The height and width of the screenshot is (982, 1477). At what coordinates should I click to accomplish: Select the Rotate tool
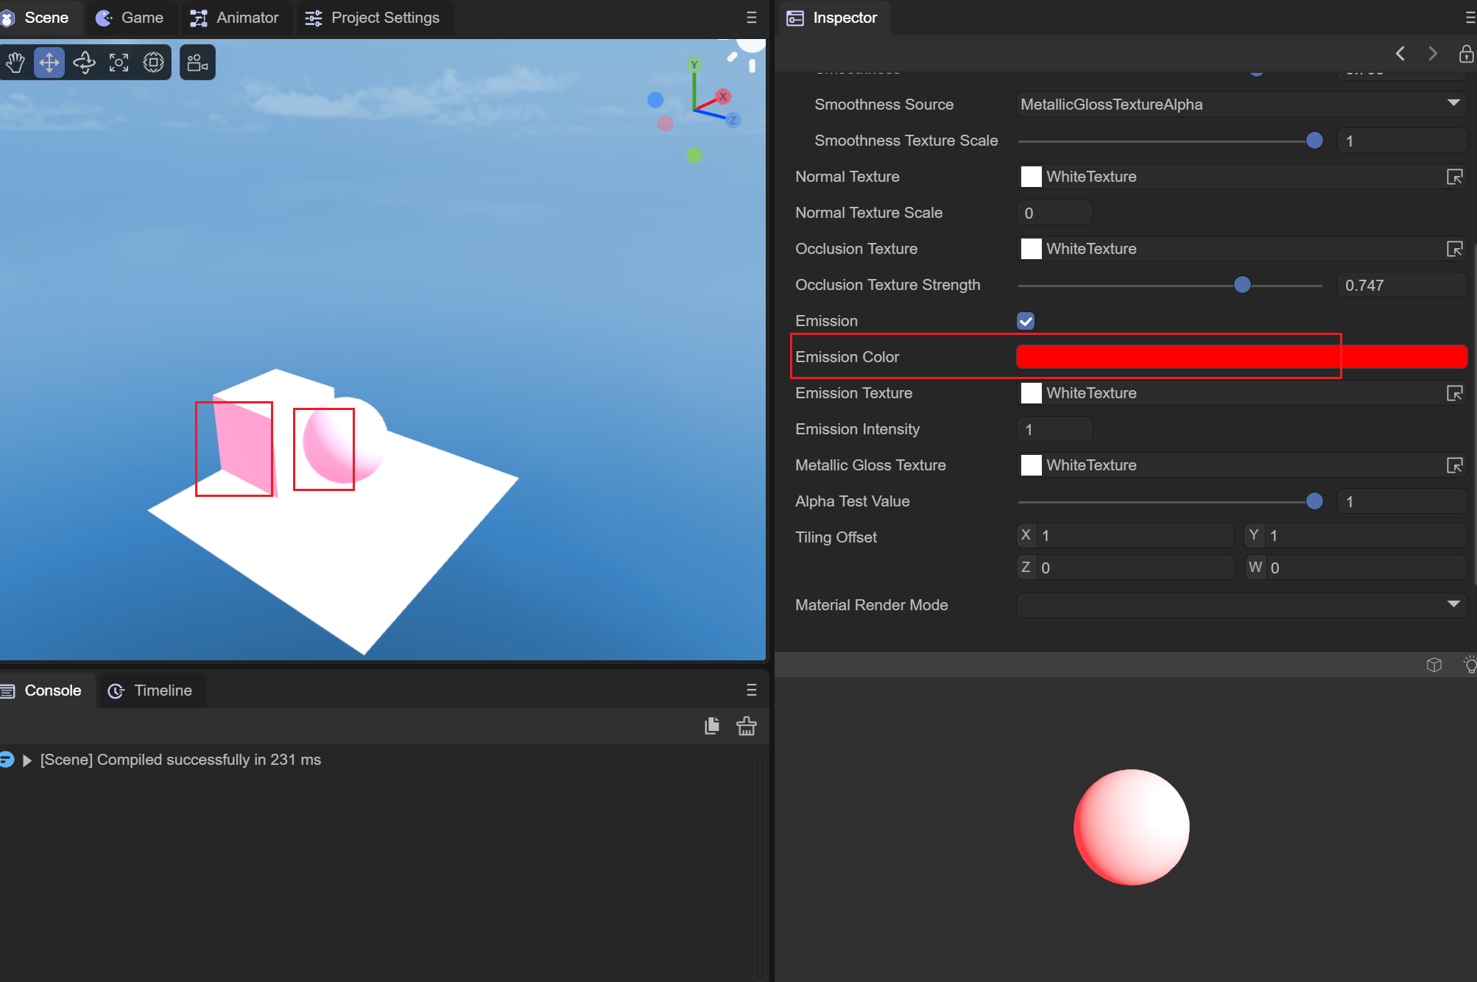[84, 63]
